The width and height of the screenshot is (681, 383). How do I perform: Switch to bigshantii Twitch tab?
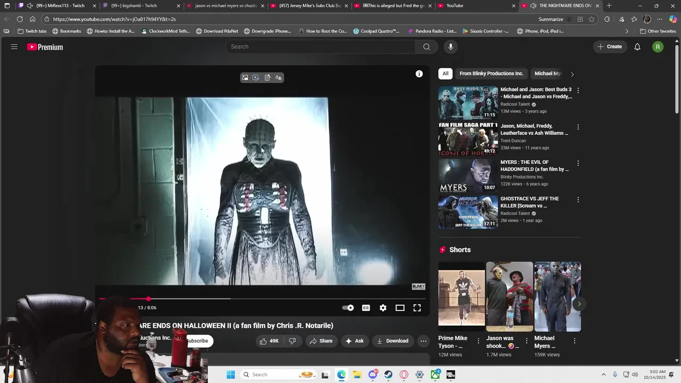[x=140, y=6]
